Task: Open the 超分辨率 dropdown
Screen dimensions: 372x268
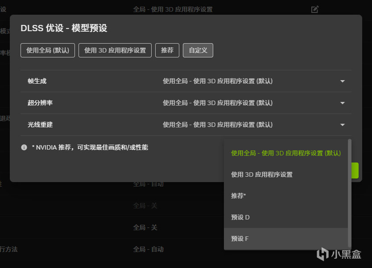Action: (x=253, y=103)
